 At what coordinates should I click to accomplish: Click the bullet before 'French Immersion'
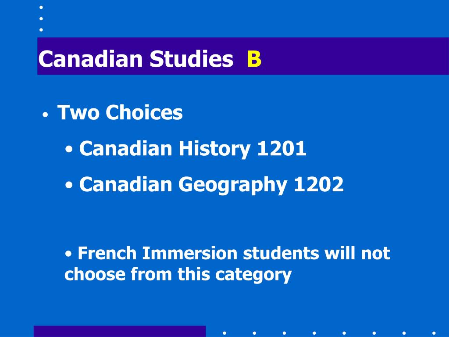[68, 254]
